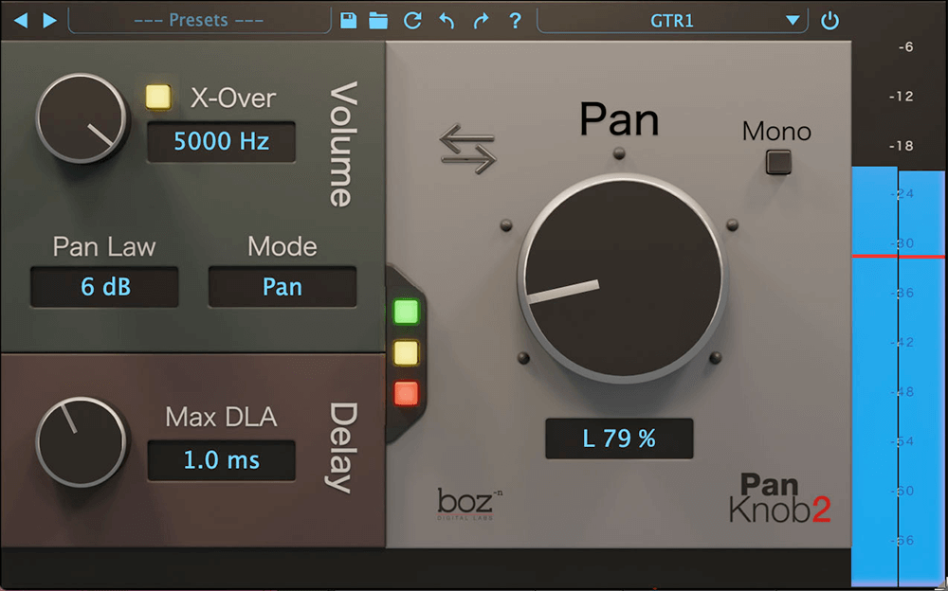
Task: Click the next preset arrow
Action: [50, 20]
